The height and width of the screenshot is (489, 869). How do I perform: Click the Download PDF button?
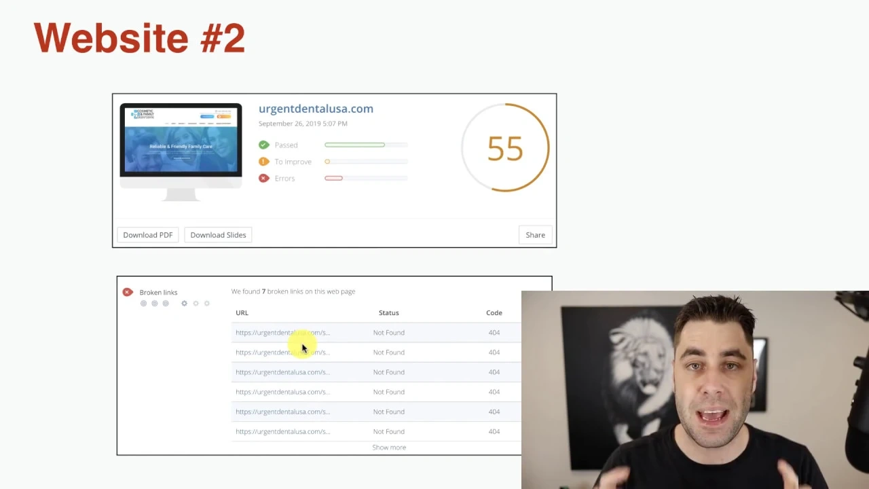pyautogui.click(x=147, y=235)
